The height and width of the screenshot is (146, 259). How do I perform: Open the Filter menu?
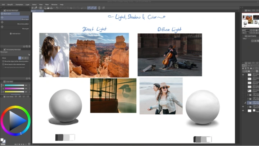47,5
